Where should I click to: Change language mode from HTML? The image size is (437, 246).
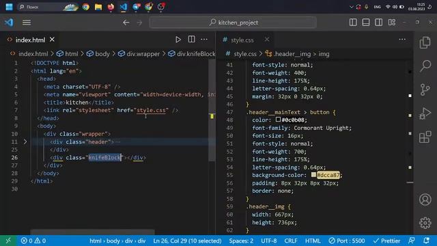click(313, 241)
